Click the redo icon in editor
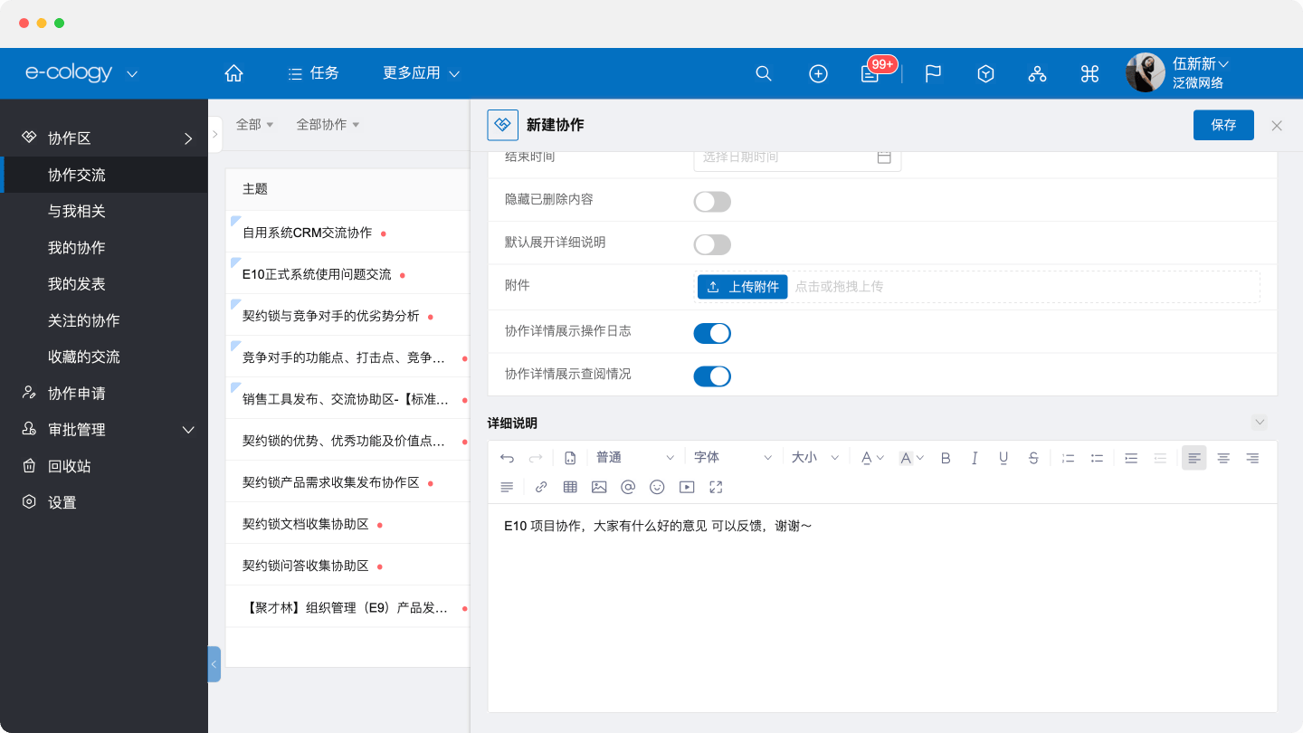This screenshot has height=733, width=1303. [x=536, y=458]
